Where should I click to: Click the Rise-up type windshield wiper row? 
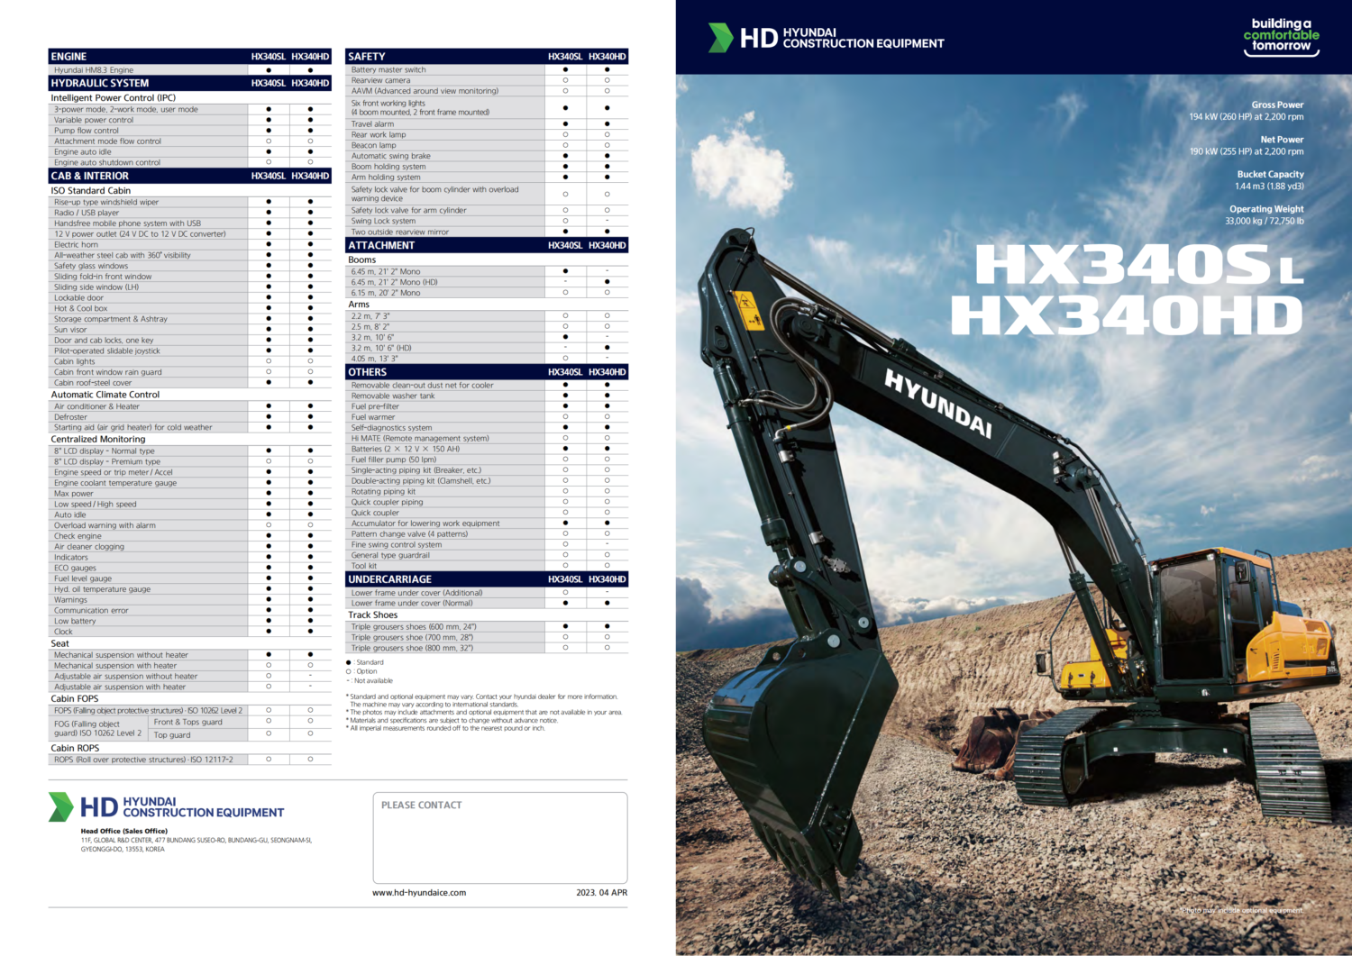pyautogui.click(x=190, y=202)
